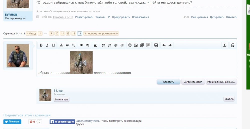Viewport: 250px width, 129px height.
Task: Click the insert image icon
Action: (x=136, y=45)
